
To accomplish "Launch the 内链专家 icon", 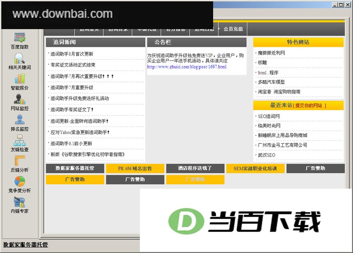I will [x=19, y=202].
